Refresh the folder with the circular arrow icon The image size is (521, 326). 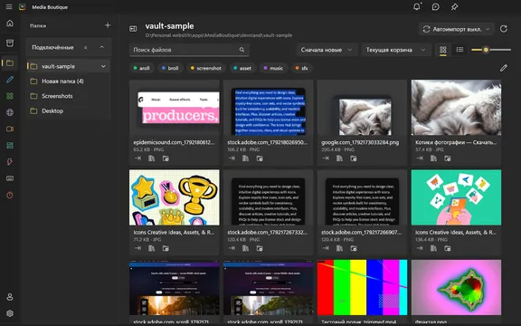[504, 29]
